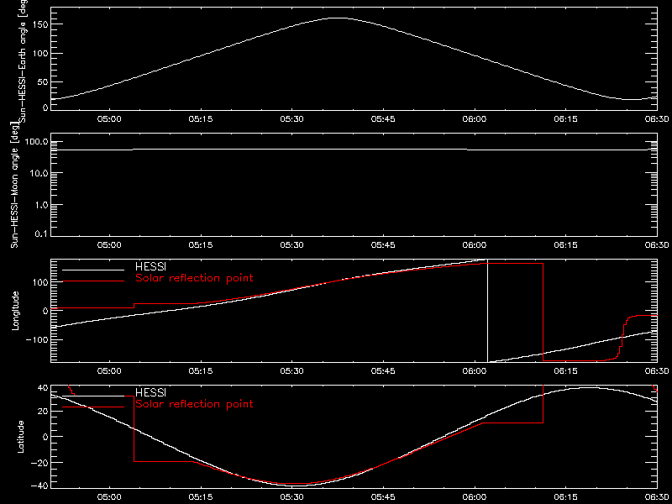Click 06:15 time label under Longitude plot
Image resolution: width=672 pixels, height=504 pixels.
coord(565,371)
